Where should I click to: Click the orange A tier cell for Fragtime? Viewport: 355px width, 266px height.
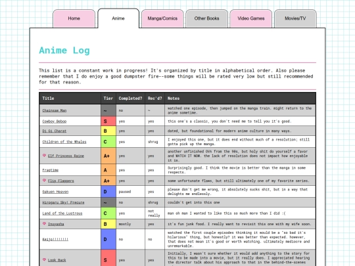(108, 170)
